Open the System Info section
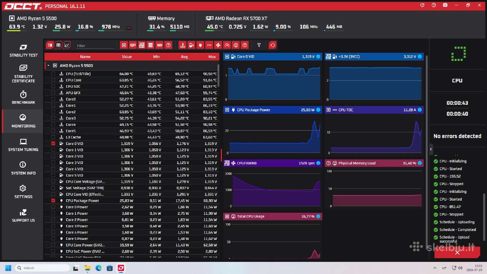 23,168
